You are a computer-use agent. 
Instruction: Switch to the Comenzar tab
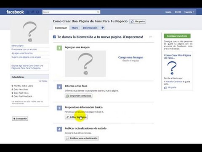pos(61,28)
